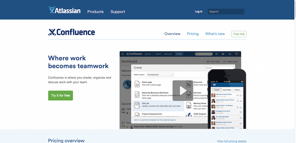The image size is (296, 143).
Task: Click the Dashboard title in preview
Action: coord(129,61)
